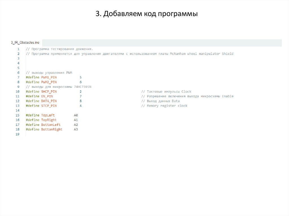The width and height of the screenshot is (289, 216).
Task: Click value 8 on the DATA_PIN line
Action: 80,101
